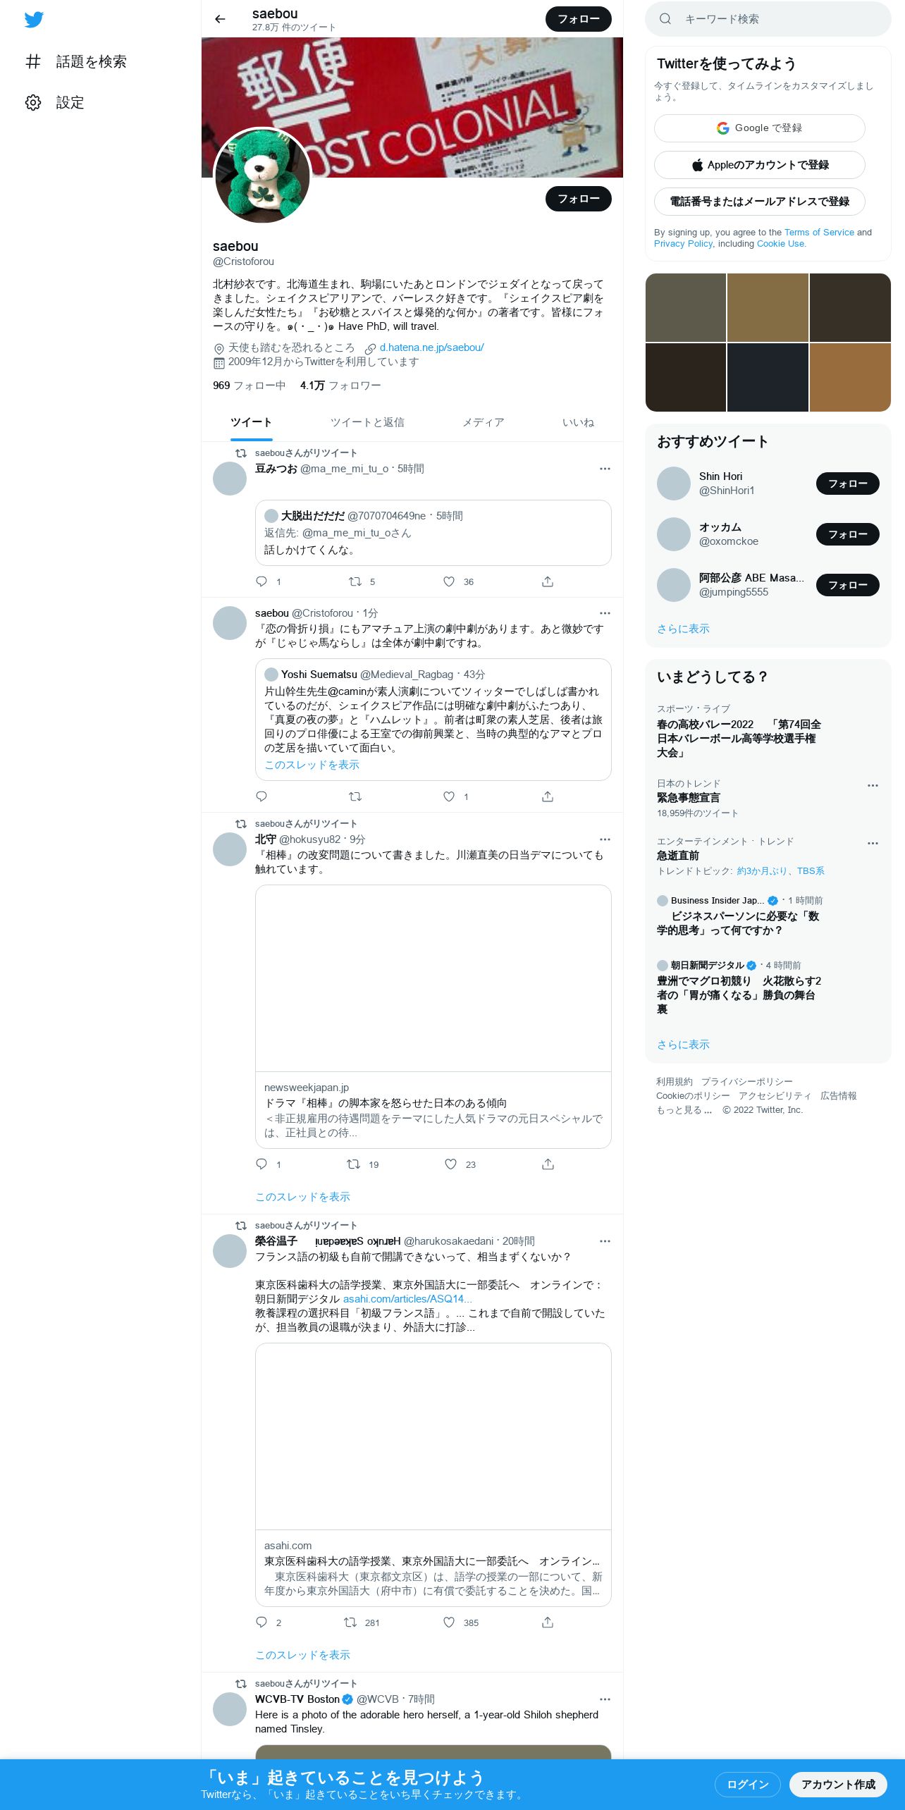Share 榮谷温子's tweet

[548, 1623]
